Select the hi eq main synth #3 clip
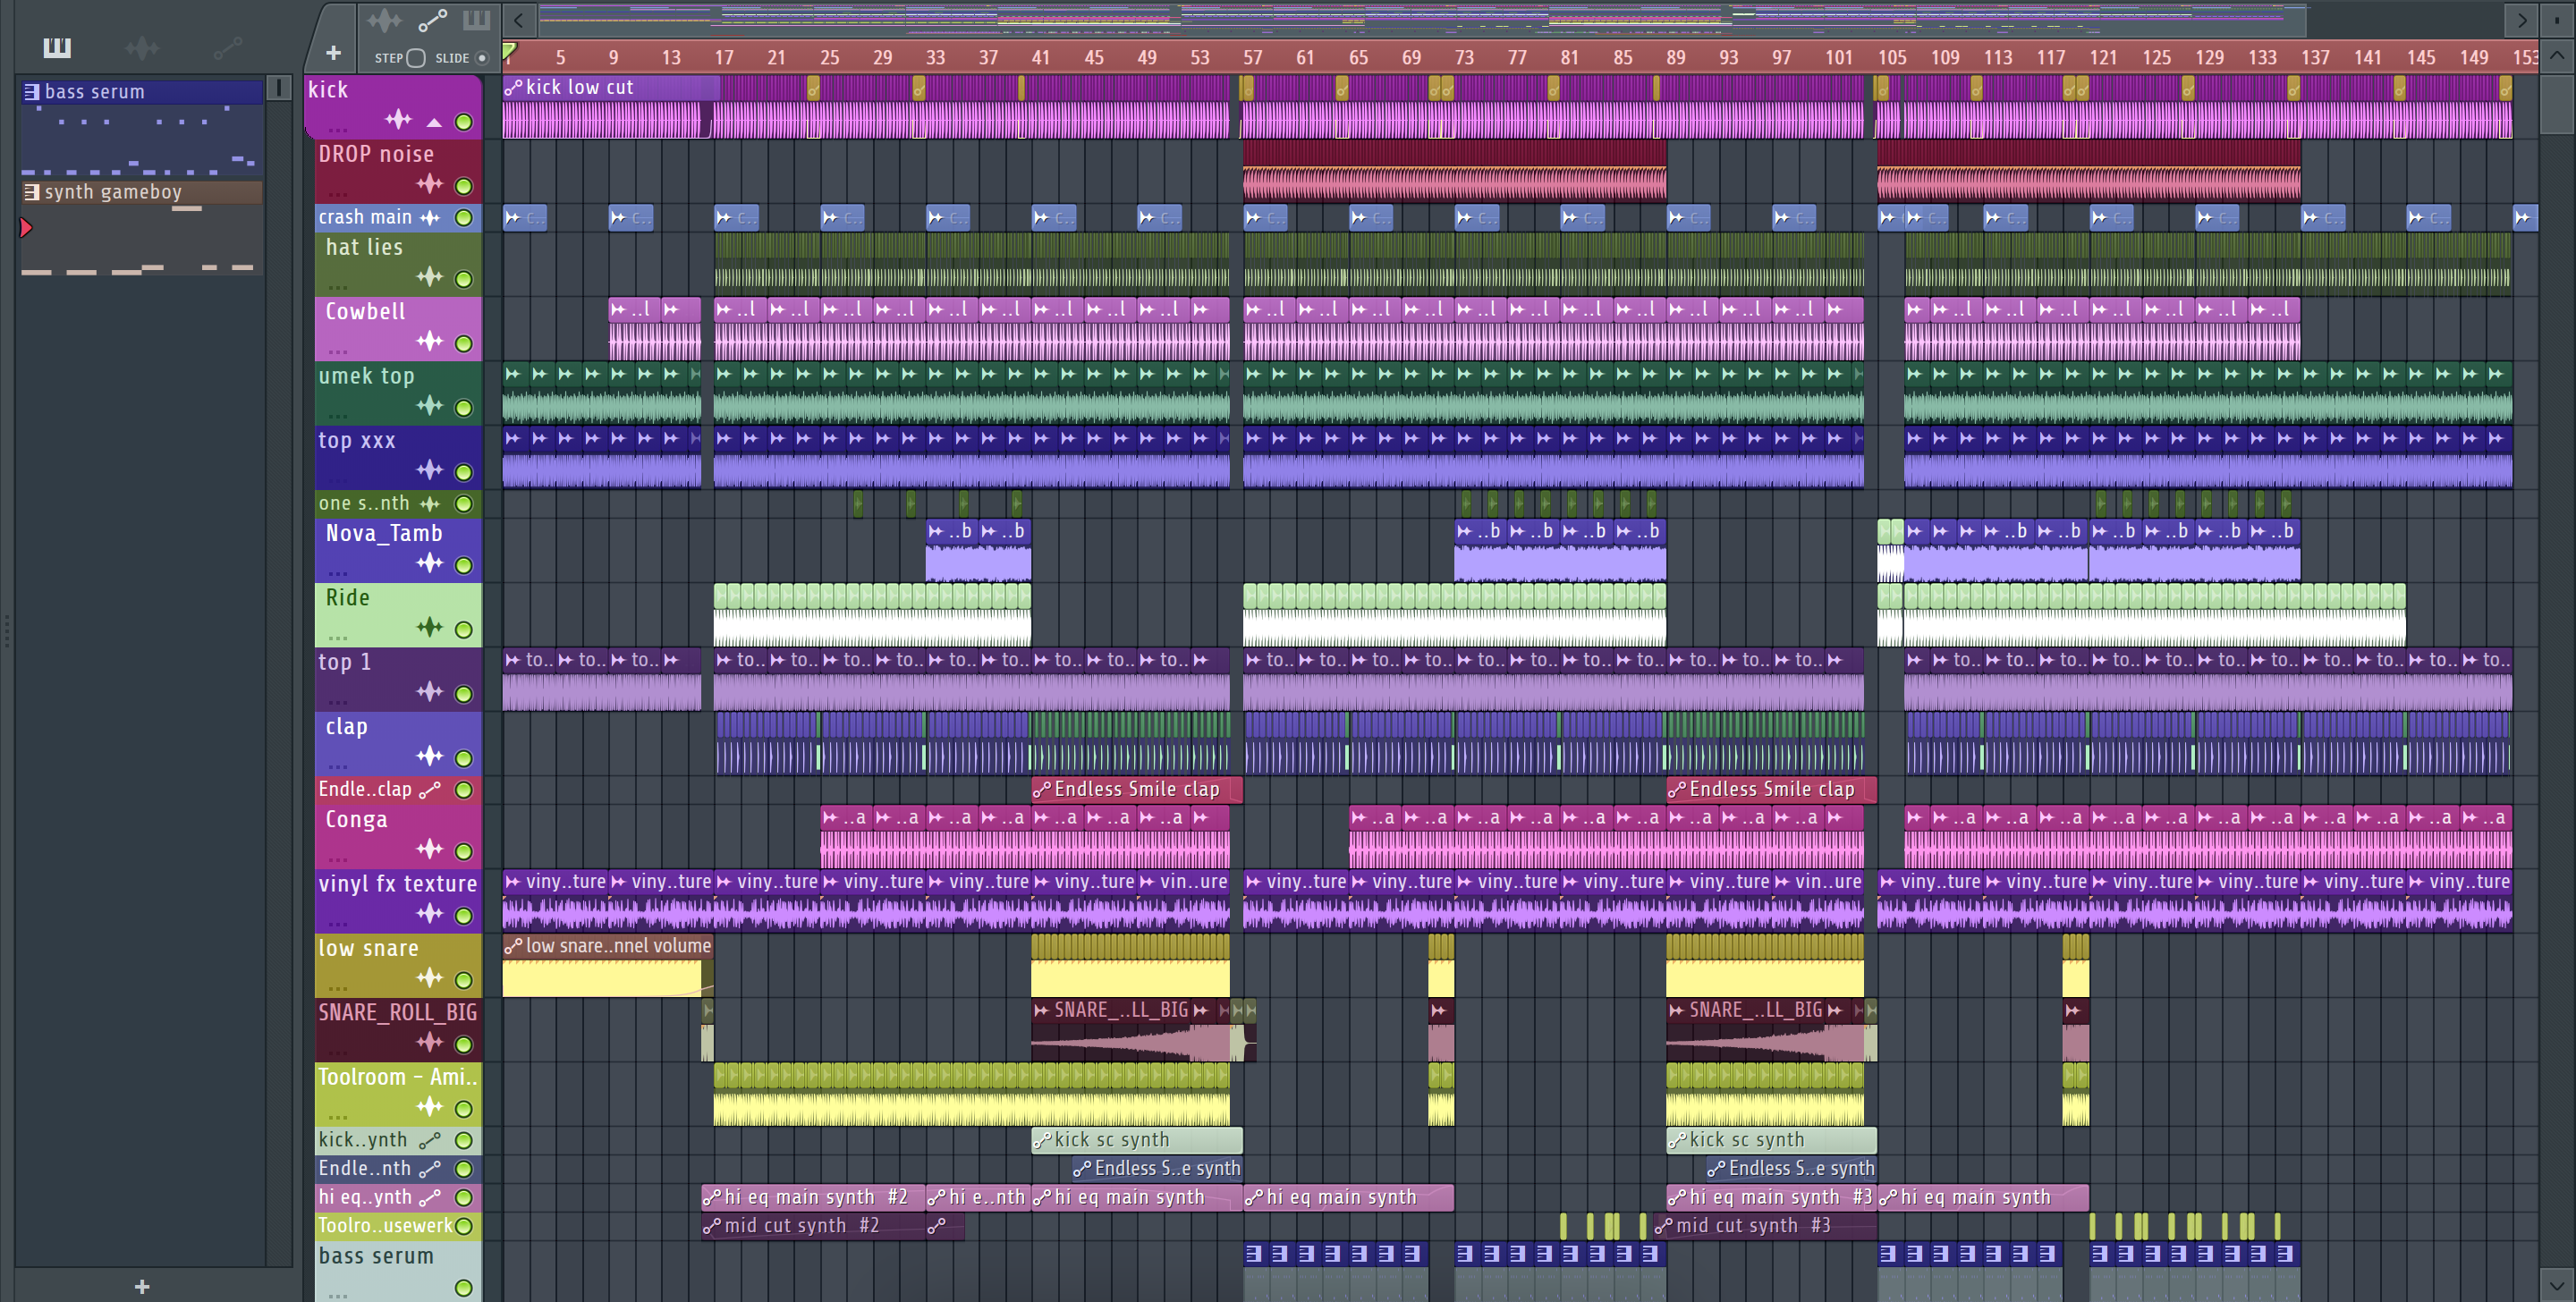Image resolution: width=2576 pixels, height=1302 pixels. (1770, 1197)
